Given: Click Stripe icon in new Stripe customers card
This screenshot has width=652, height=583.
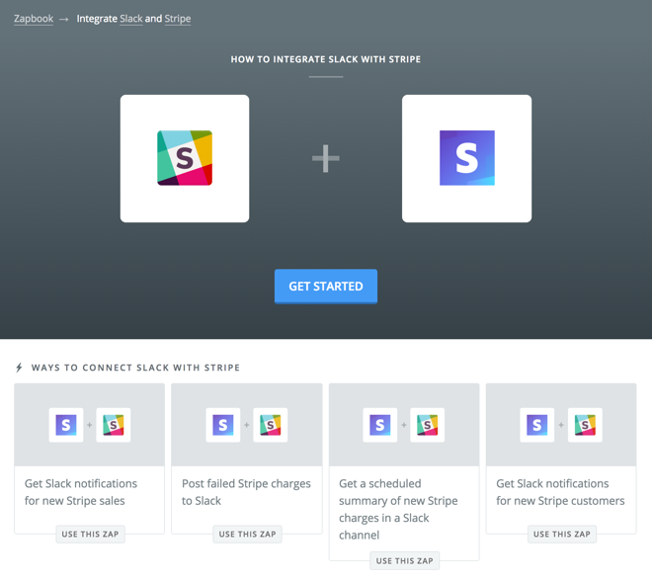Looking at the screenshot, I should pyautogui.click(x=537, y=425).
